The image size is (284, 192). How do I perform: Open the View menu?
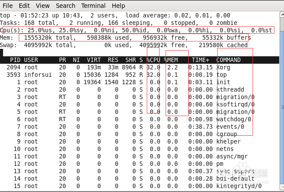pyautogui.click(x=43, y=6)
